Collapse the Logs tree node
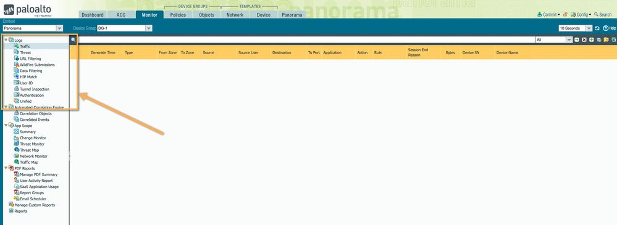Viewport: 617px width, 225px height. tap(6, 40)
